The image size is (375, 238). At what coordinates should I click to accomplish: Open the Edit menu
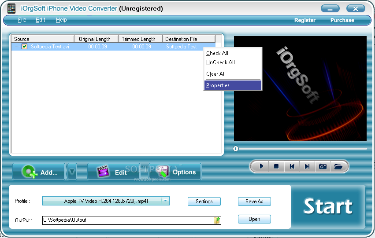coord(40,20)
